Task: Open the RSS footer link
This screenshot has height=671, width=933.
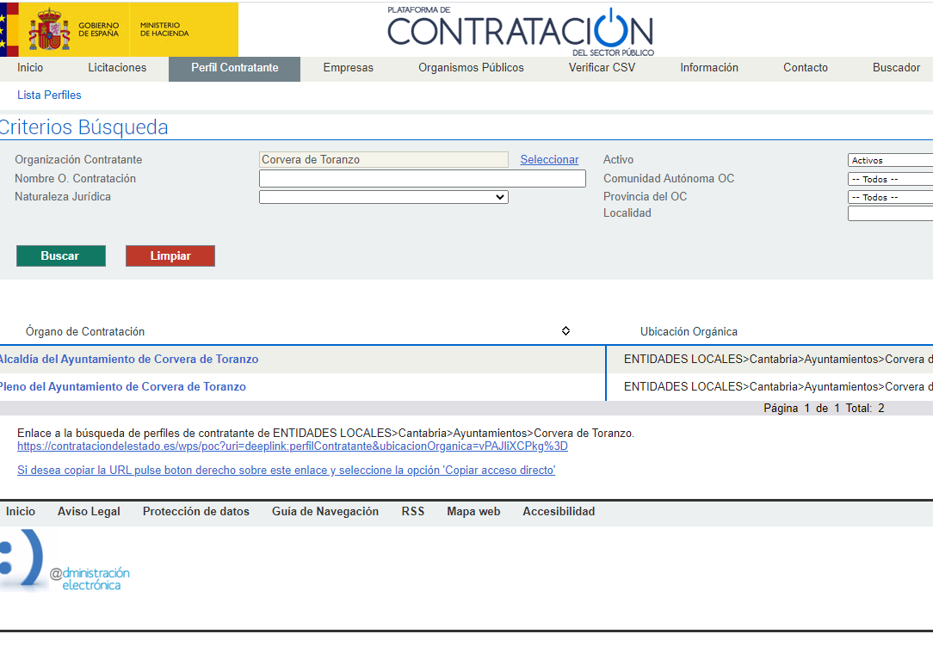Action: pos(413,511)
